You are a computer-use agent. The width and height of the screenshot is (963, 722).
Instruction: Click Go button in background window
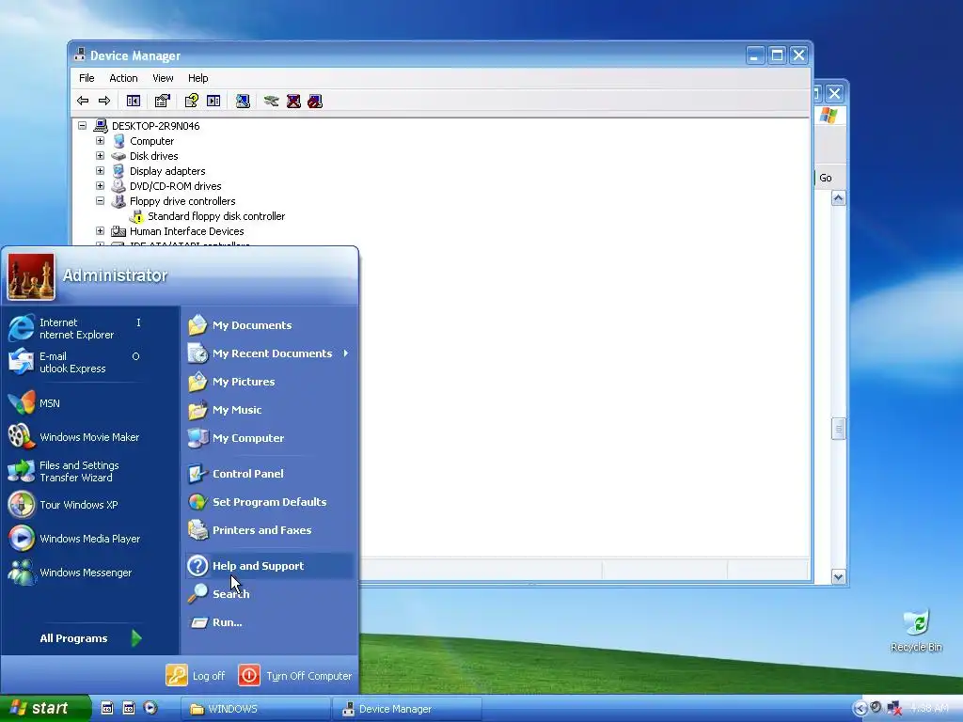coord(826,178)
